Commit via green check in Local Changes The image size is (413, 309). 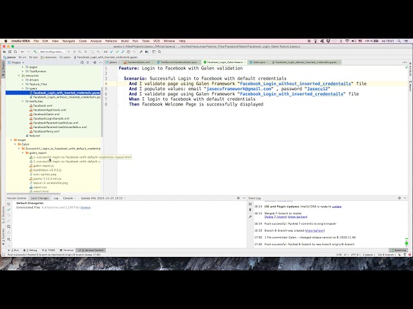click(8, 210)
